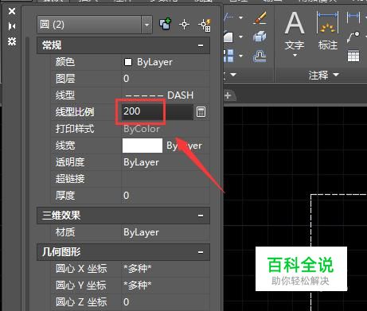The height and width of the screenshot is (311, 367).
Task: Open the QuickCalc calculator icon beside 线型比例
Action: click(201, 112)
